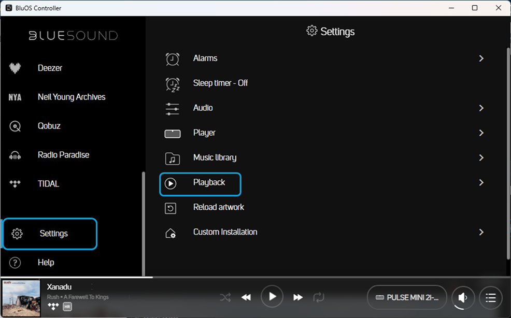Image resolution: width=511 pixels, height=318 pixels.
Task: Open the Alarms settings entry
Action: coord(205,59)
